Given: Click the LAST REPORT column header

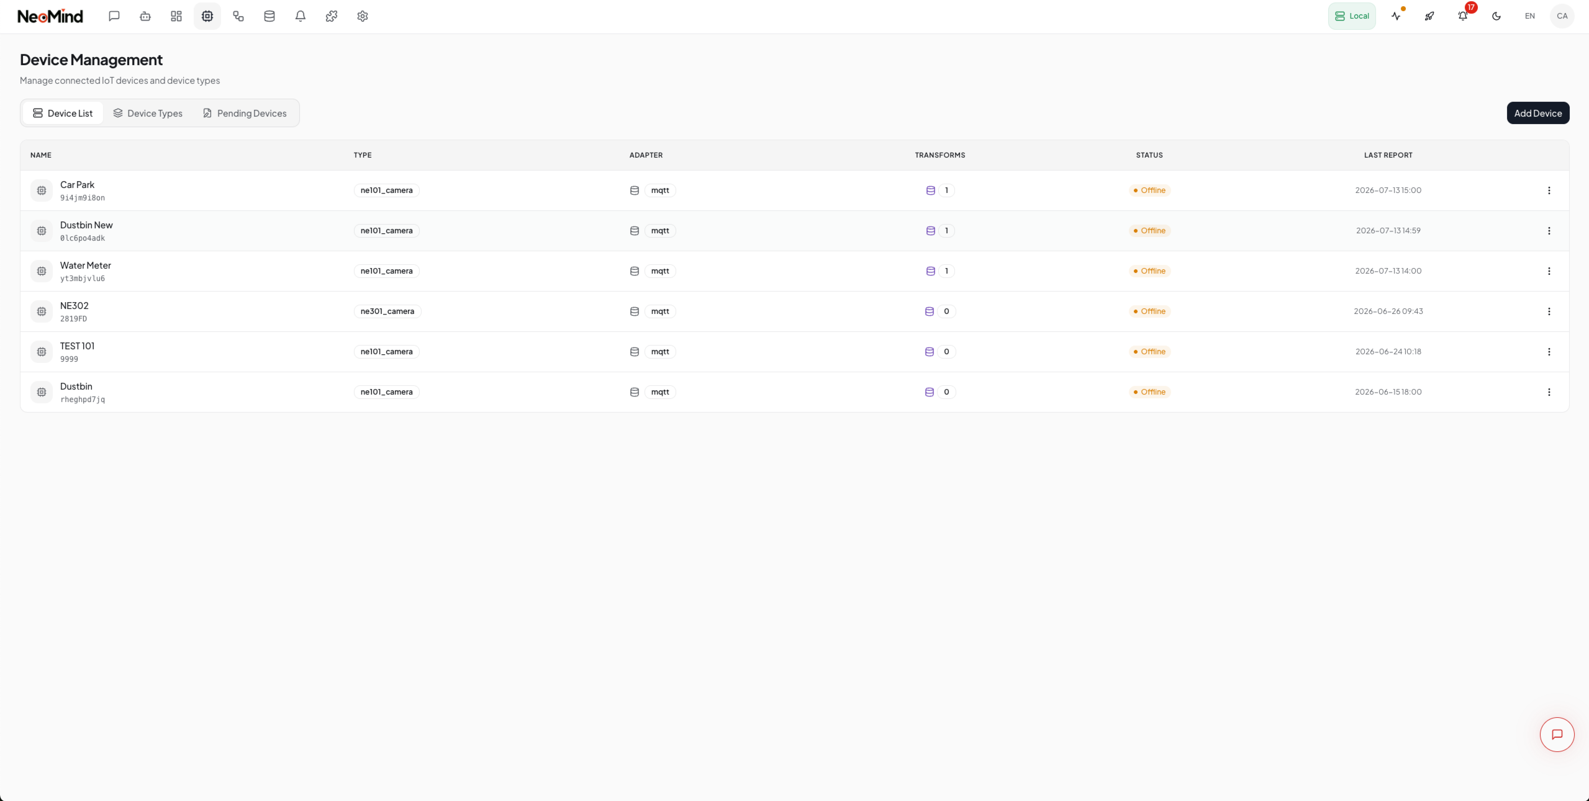Looking at the screenshot, I should tap(1388, 155).
